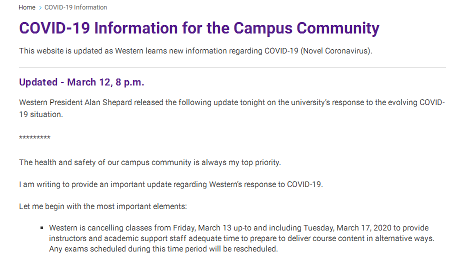
Task: Open the Home breadcrumb link
Action: (26, 7)
